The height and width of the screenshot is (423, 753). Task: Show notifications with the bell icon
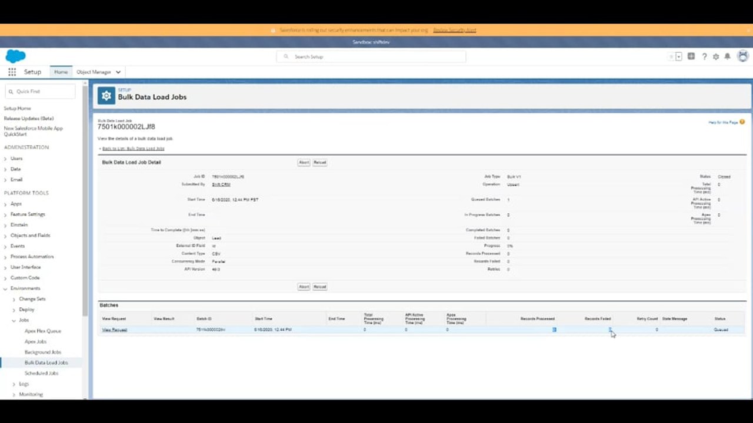coord(728,56)
